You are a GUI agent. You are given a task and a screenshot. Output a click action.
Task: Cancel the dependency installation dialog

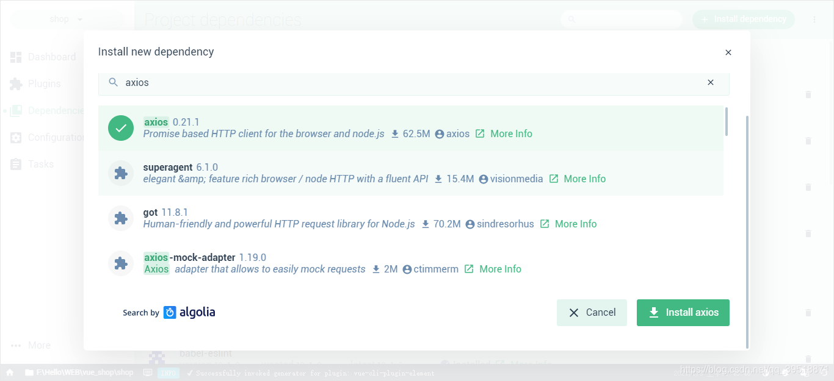[x=592, y=313]
